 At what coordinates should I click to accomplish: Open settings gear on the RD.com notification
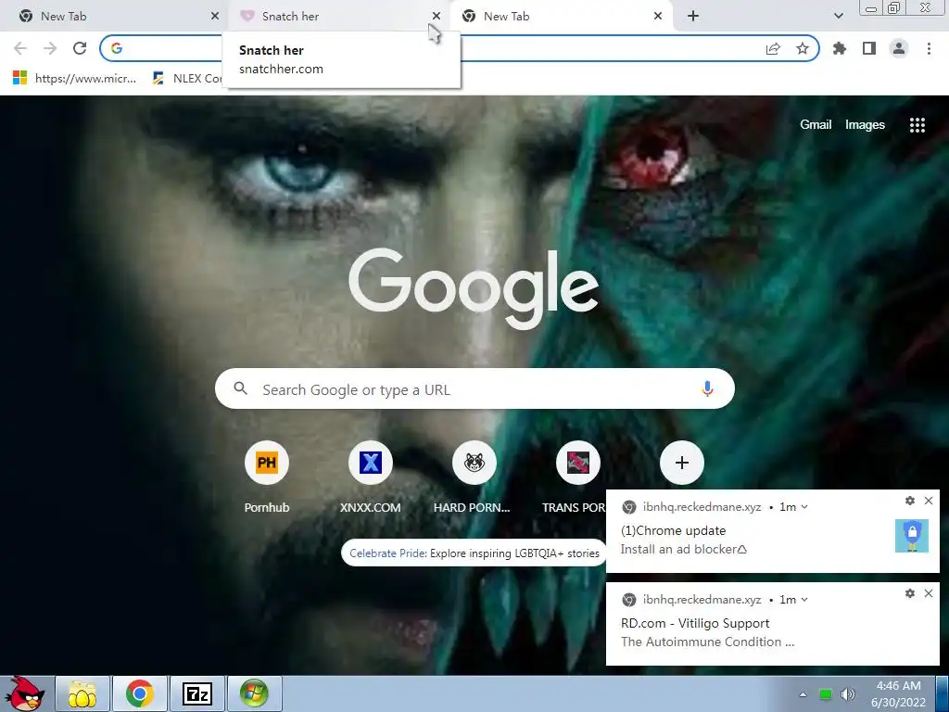pos(910,593)
